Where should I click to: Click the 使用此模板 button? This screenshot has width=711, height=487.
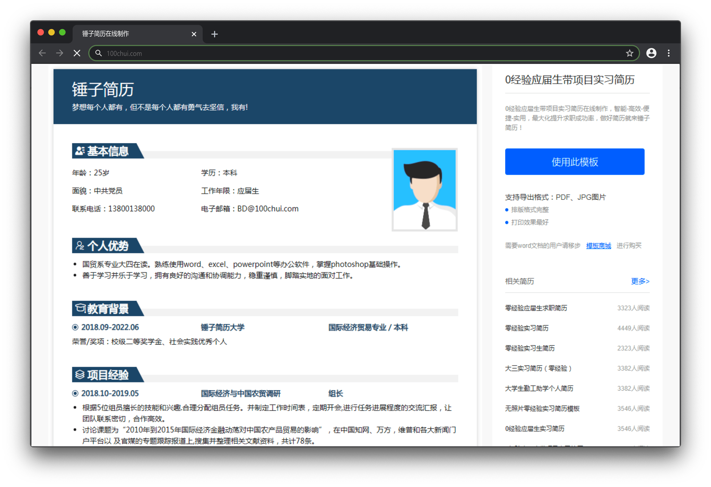[574, 161]
